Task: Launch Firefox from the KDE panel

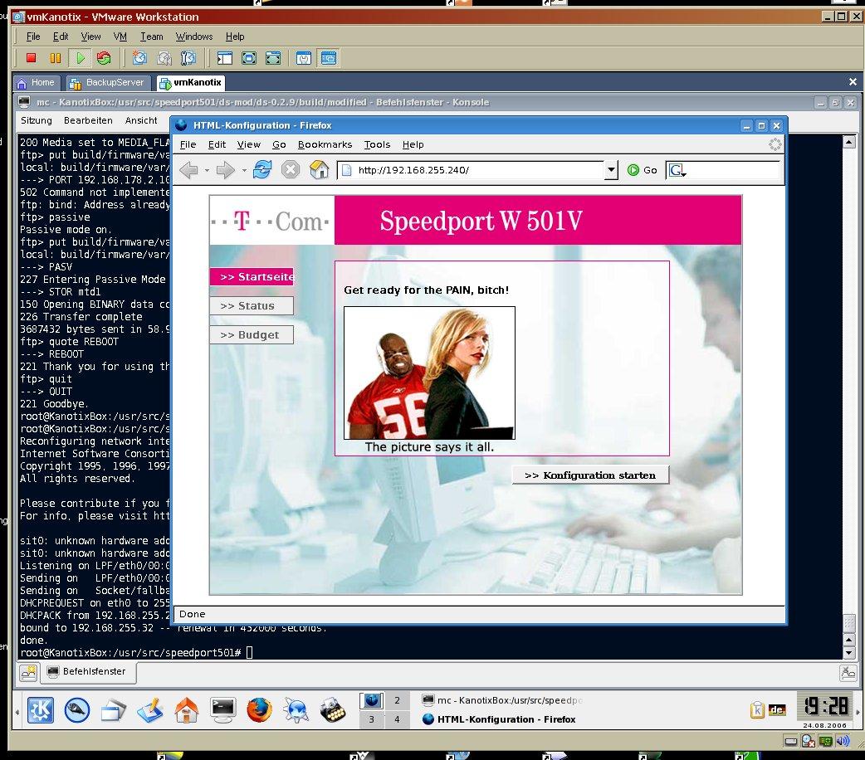Action: coord(258,709)
